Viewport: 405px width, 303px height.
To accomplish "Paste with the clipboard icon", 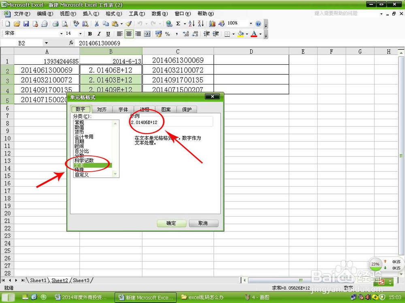I will coord(115,24).
